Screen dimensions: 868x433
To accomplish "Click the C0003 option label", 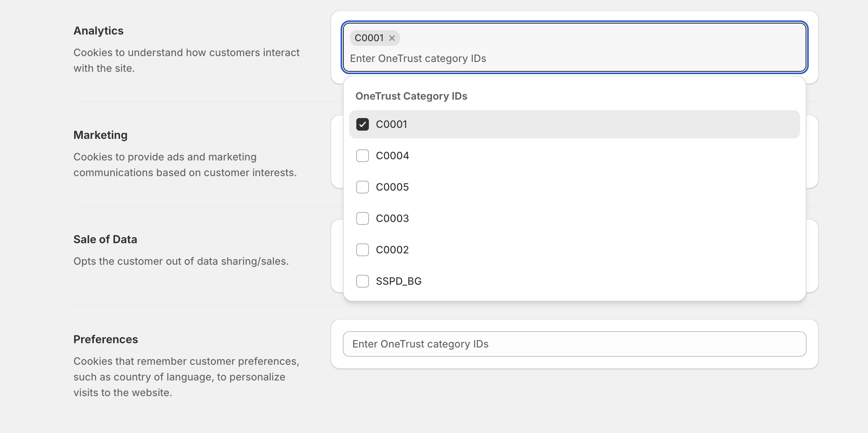I will pos(392,218).
